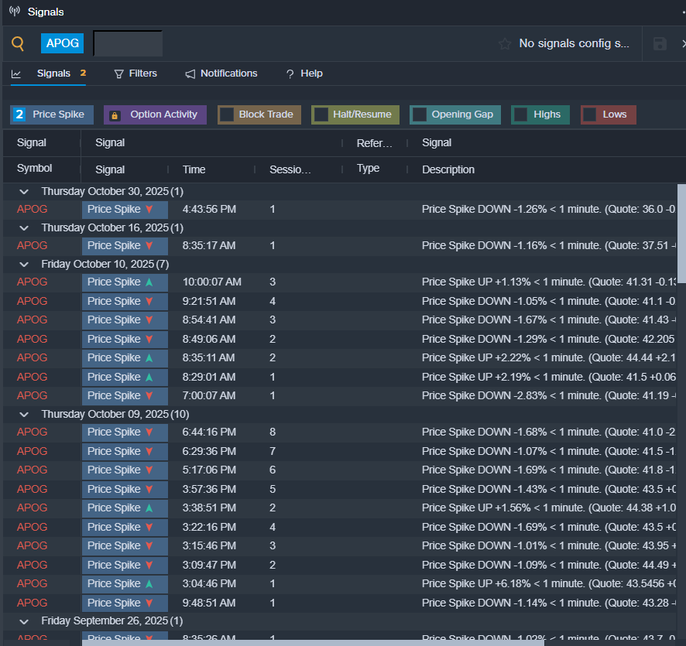The image size is (686, 646).
Task: Select the APOG symbol chip
Action: 62,43
